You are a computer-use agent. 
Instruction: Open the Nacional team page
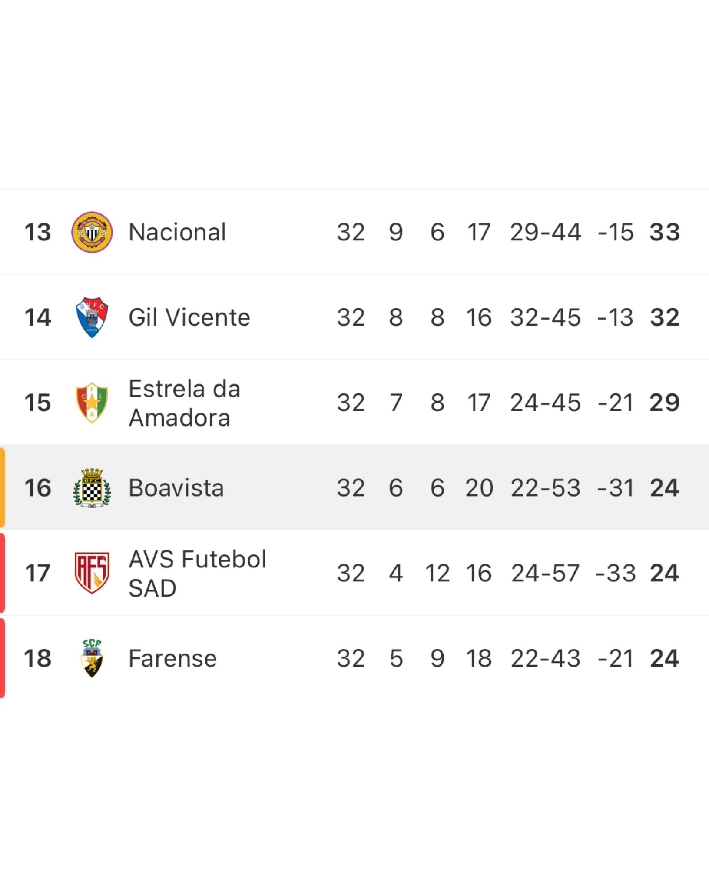tap(177, 232)
